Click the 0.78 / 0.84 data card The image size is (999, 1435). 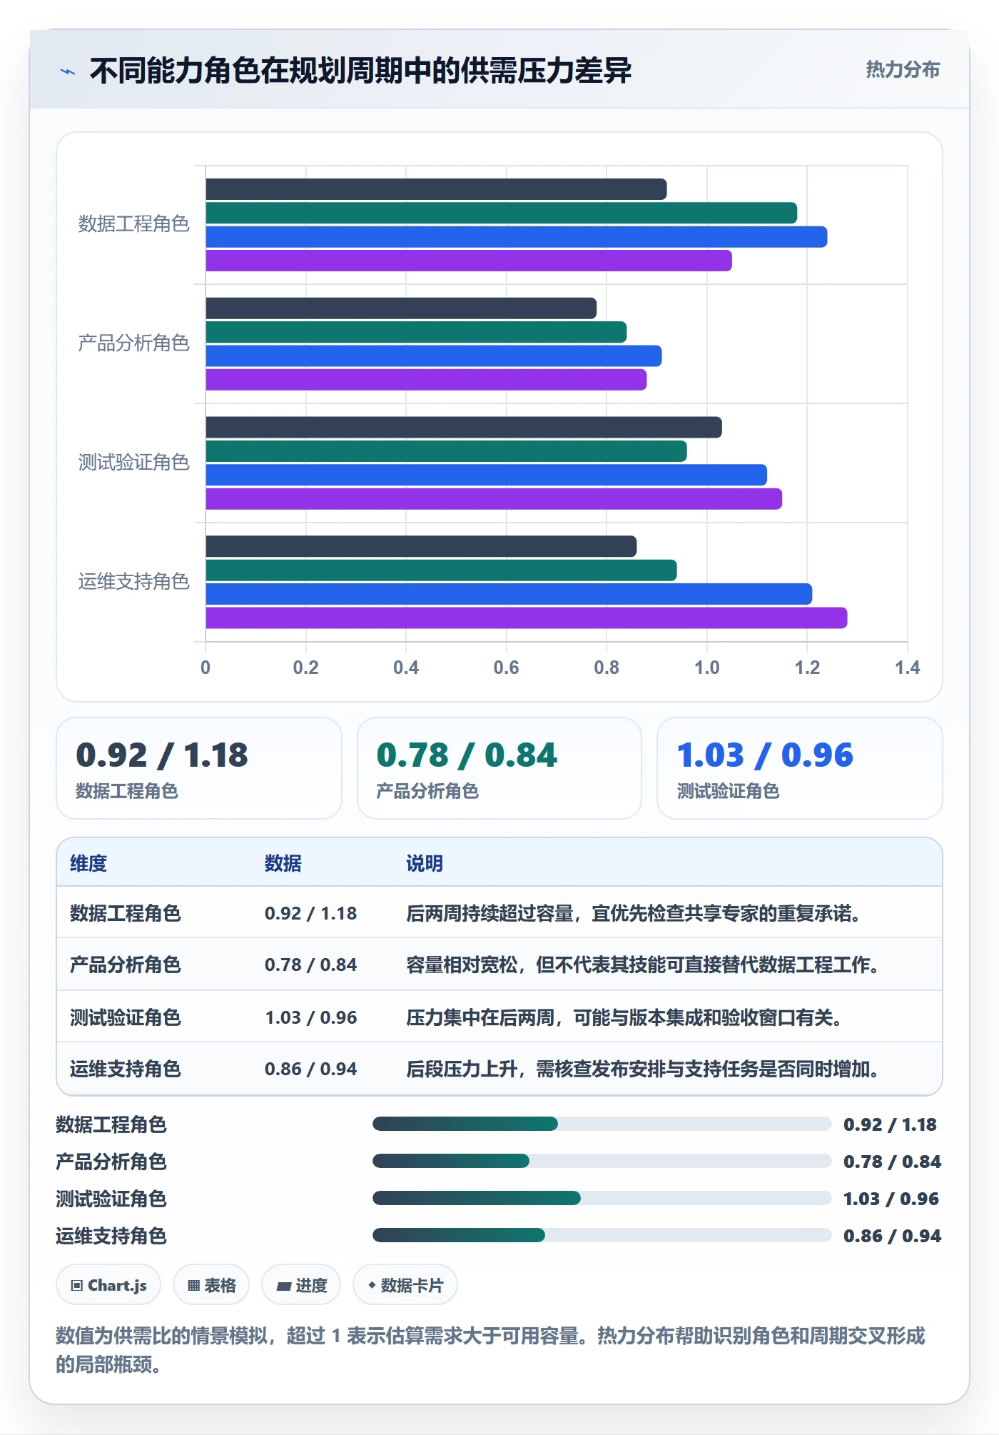tap(499, 768)
